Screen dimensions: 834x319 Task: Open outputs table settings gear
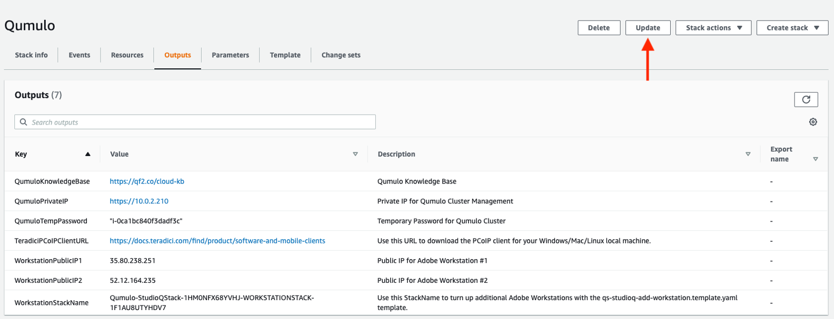point(813,122)
